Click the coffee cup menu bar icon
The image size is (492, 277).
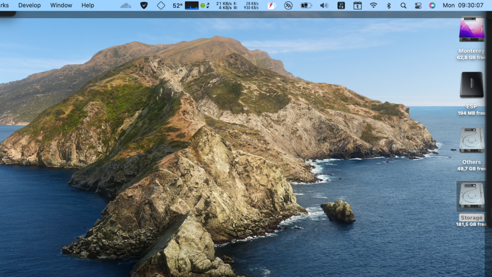pos(271,5)
